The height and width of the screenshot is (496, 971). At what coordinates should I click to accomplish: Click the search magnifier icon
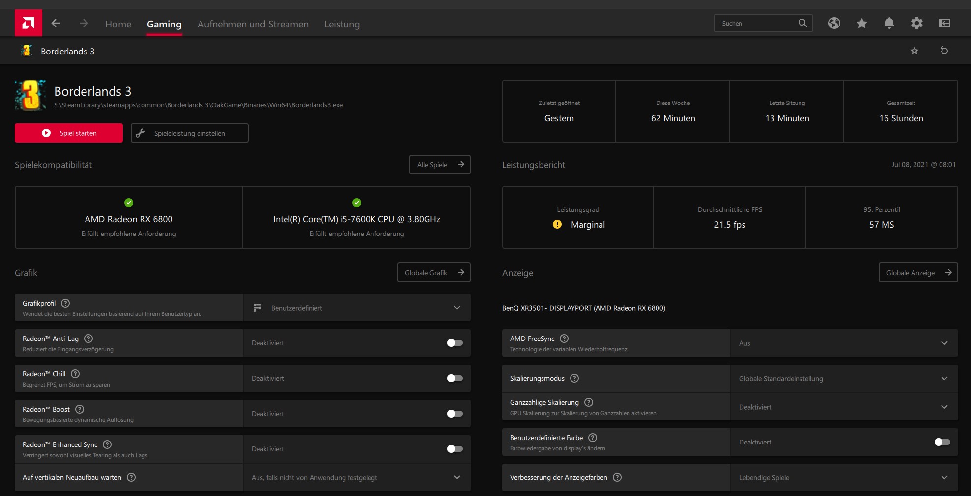pyautogui.click(x=802, y=23)
